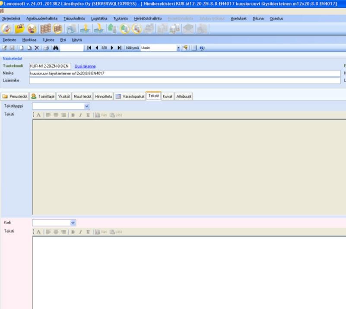Click font A icon under Tekstityyppi
This screenshot has height=309, width=346.
pos(38,115)
